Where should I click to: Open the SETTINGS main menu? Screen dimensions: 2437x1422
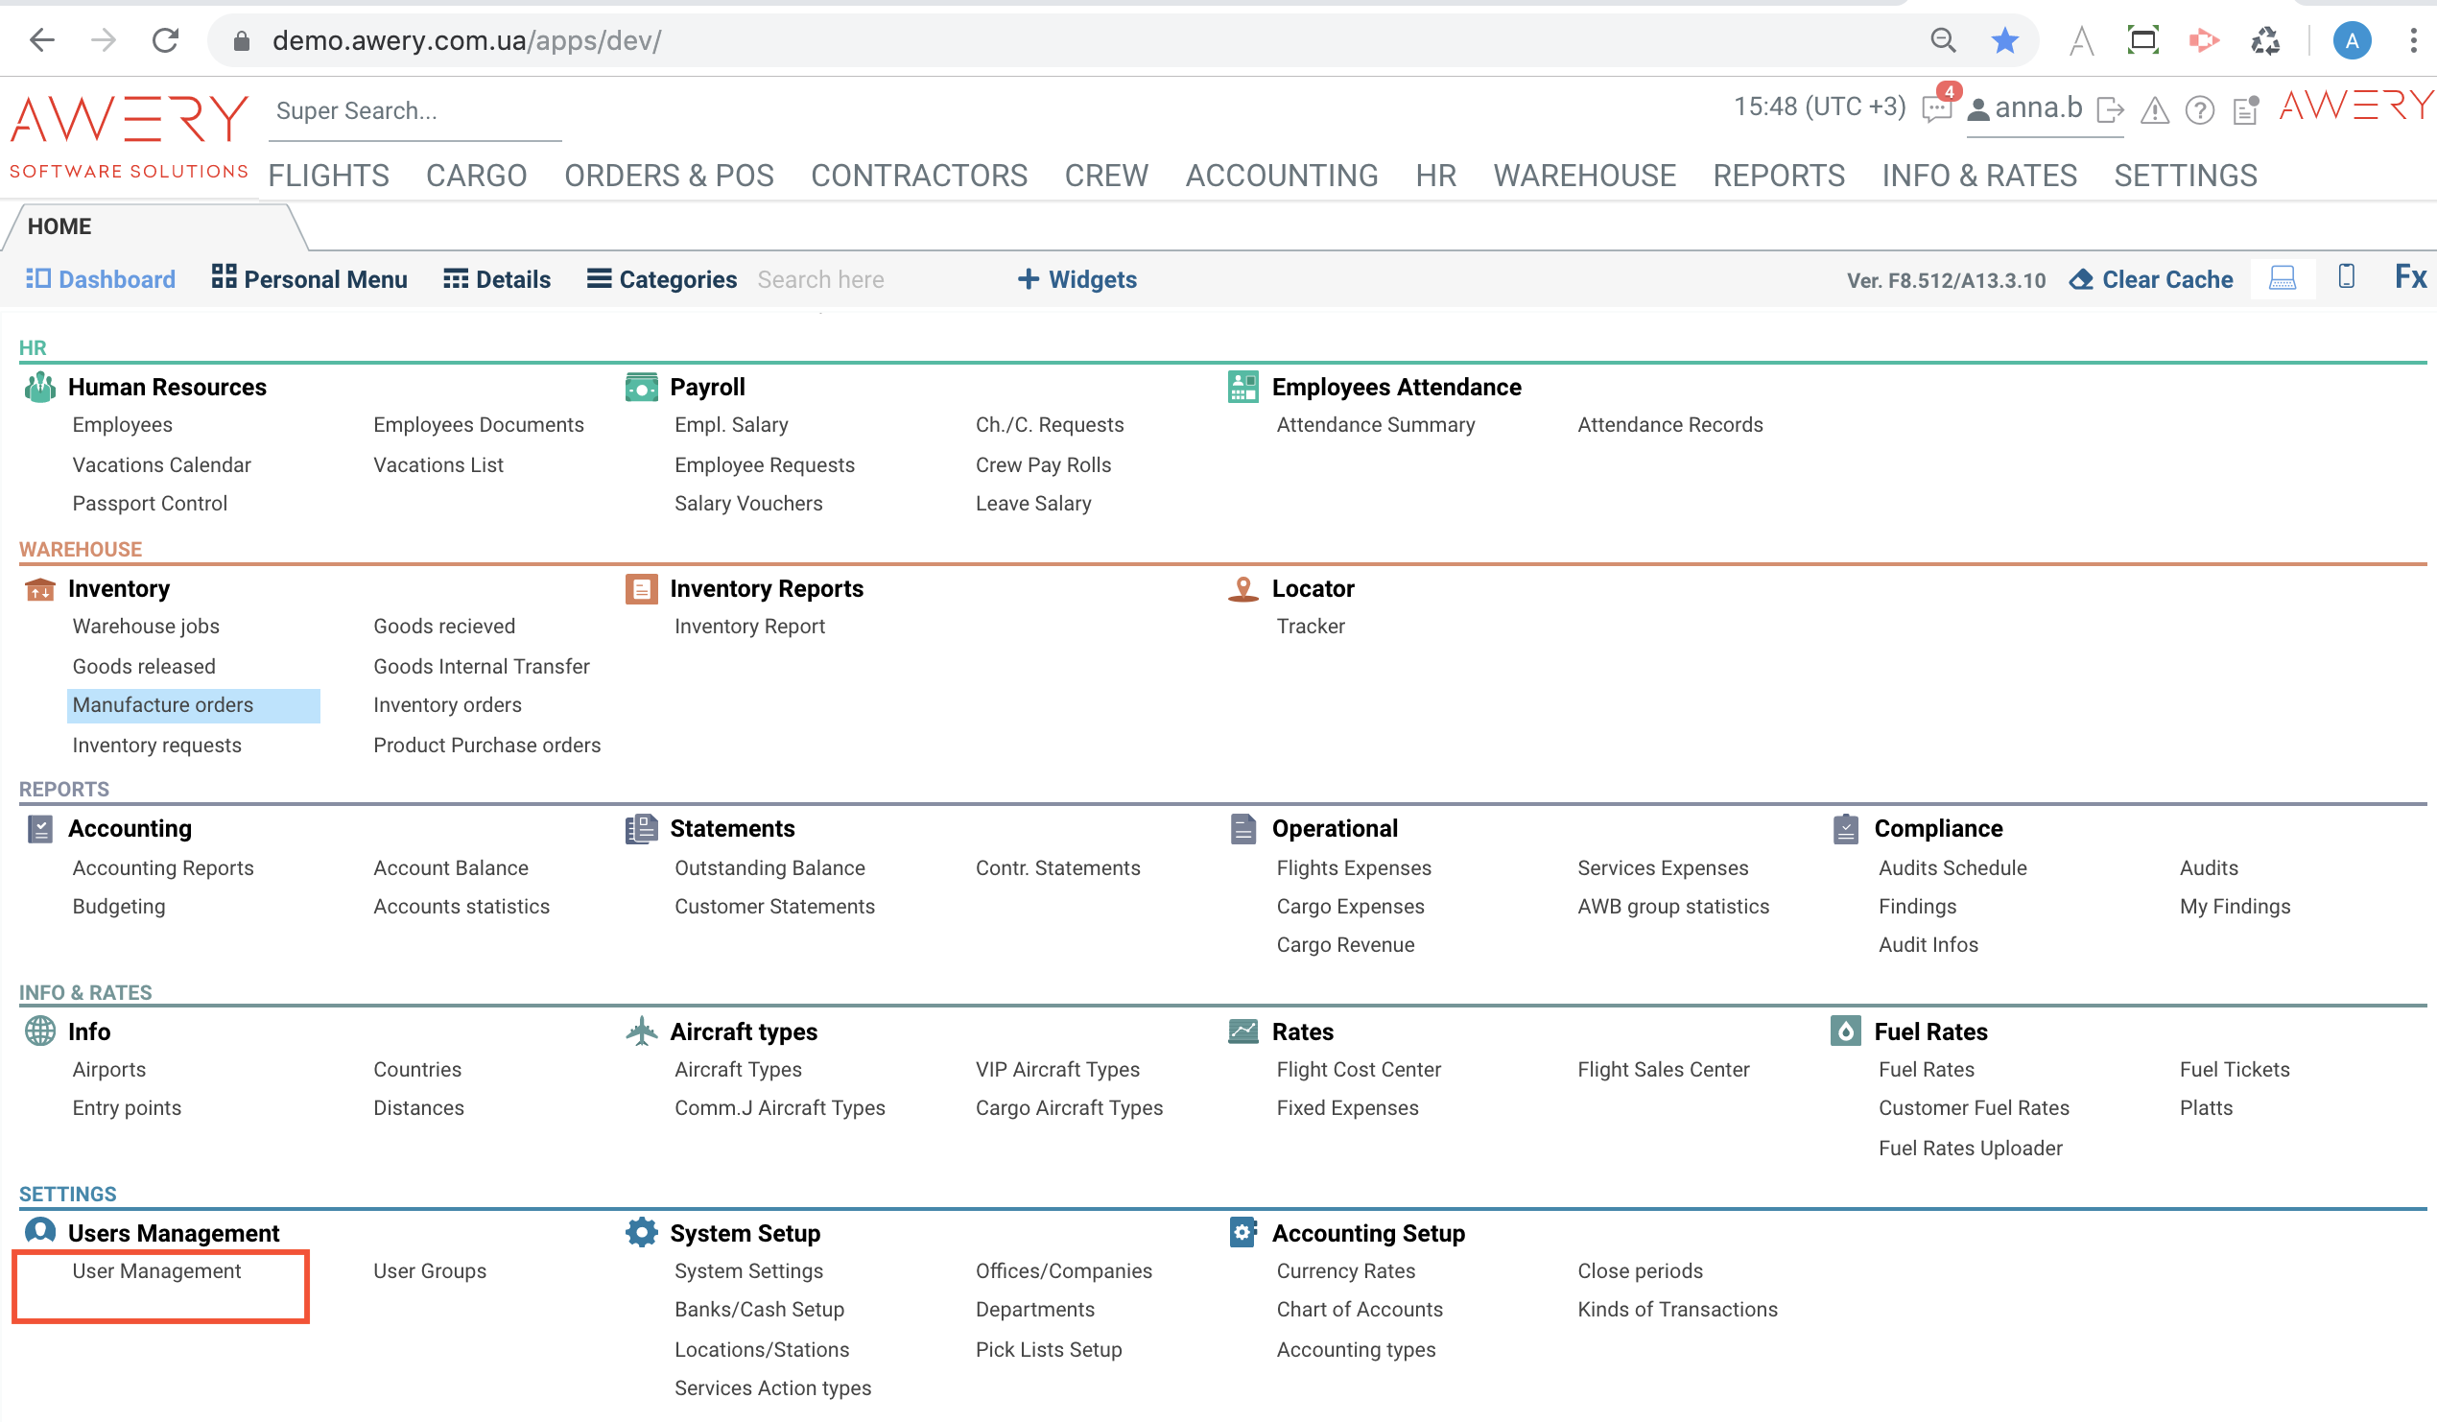pos(2184,175)
